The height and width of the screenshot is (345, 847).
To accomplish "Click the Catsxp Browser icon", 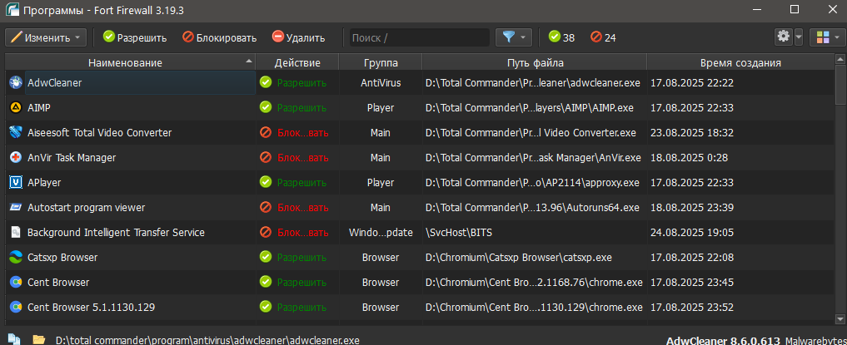I will (16, 257).
